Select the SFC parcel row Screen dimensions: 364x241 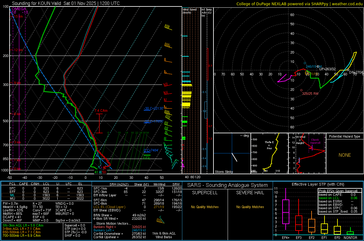[x=46, y=188]
